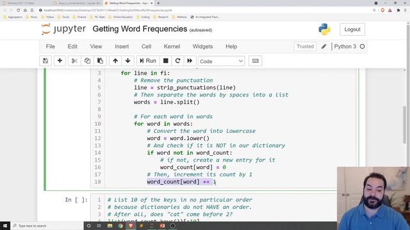410x230 pixels.
Task: Open the File menu
Action: (x=50, y=47)
